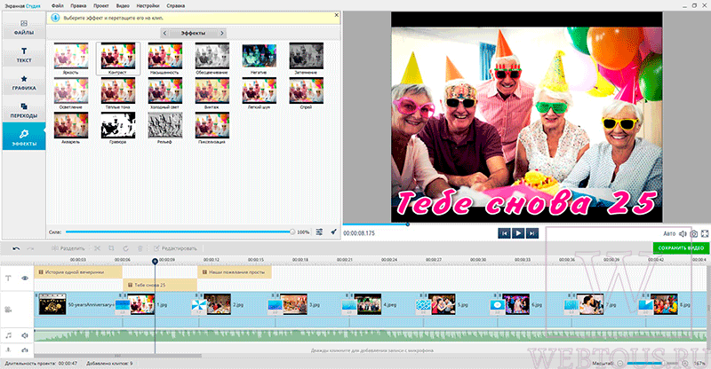711x369 pixels.
Task: Open the Графика star panel
Action: 24,82
